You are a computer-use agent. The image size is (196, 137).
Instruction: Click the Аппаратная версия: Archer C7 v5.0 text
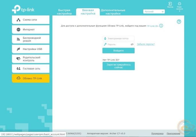click(106, 134)
